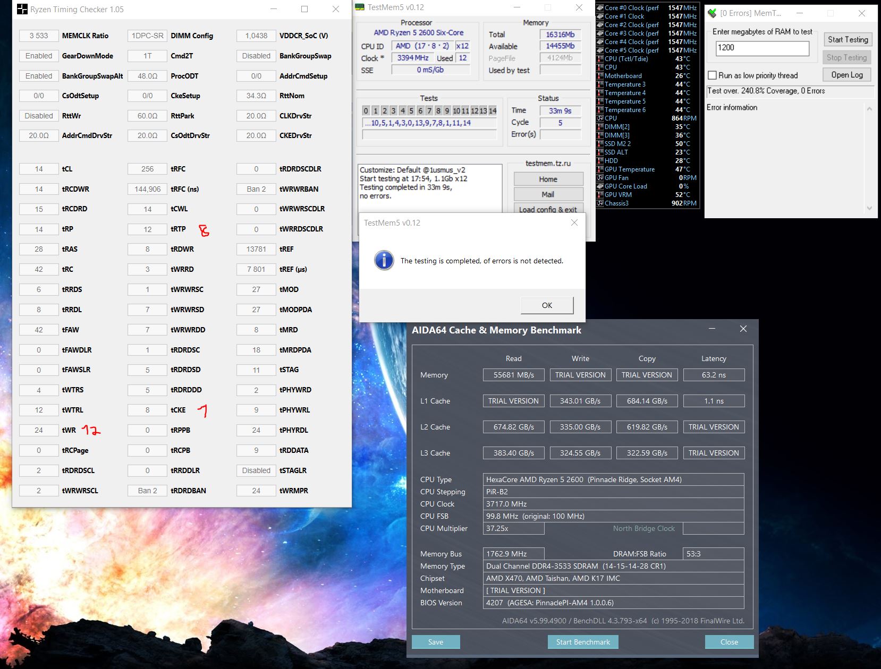Click the Mail button in TestMem5
881x669 pixels.
[x=548, y=194]
